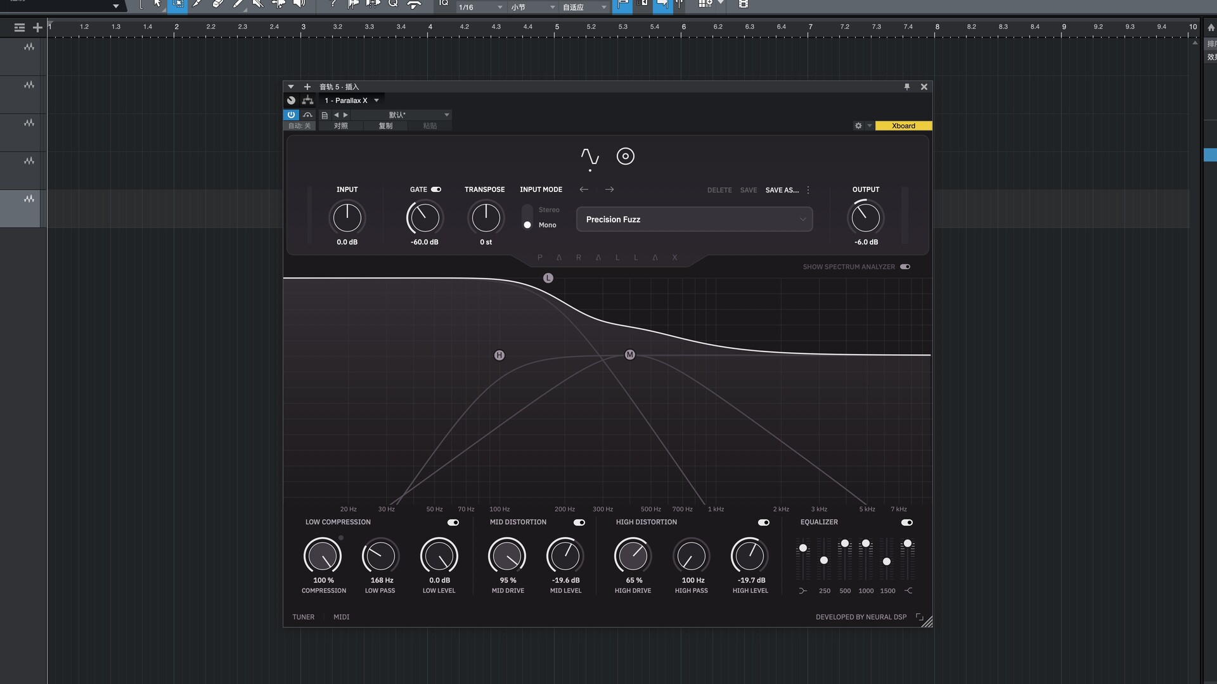Click the plugin power bypass button
This screenshot has width=1217, height=684.
point(291,115)
